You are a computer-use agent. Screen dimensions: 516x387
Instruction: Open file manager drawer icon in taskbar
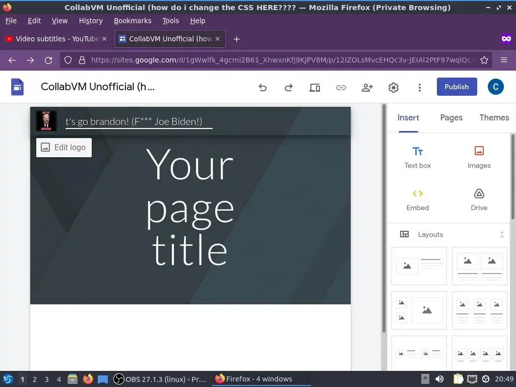[73, 379]
